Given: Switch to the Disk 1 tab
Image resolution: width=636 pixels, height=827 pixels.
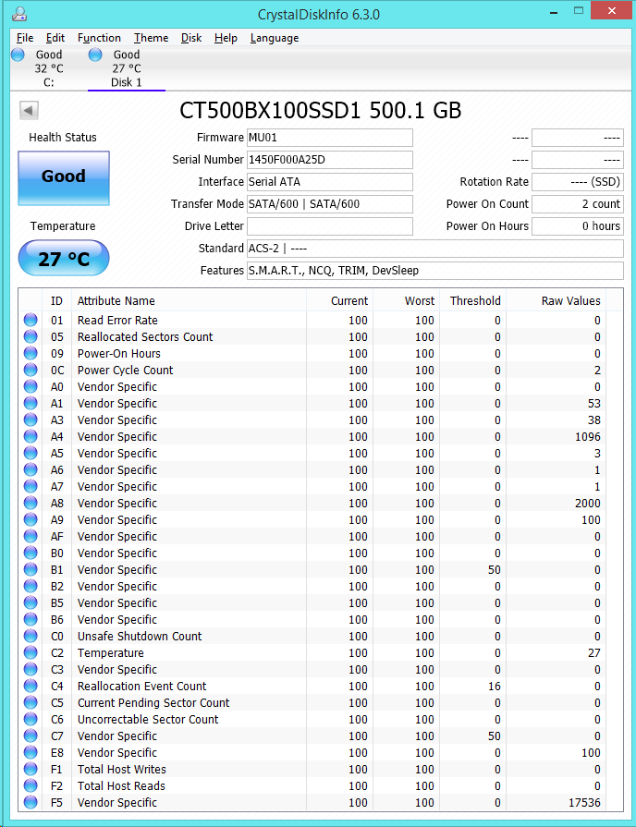Looking at the screenshot, I should [126, 69].
